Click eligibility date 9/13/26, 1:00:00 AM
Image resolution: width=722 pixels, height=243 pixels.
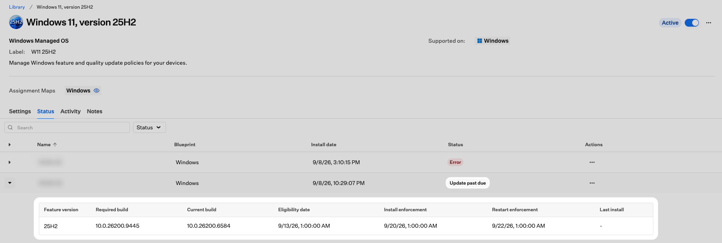click(304, 226)
